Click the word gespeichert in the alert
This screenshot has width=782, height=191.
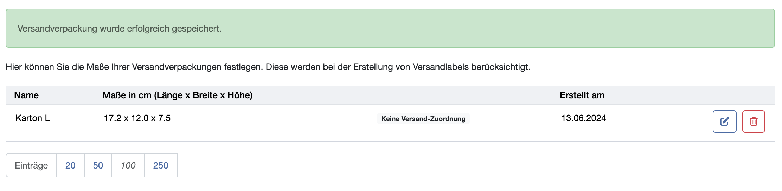click(197, 29)
